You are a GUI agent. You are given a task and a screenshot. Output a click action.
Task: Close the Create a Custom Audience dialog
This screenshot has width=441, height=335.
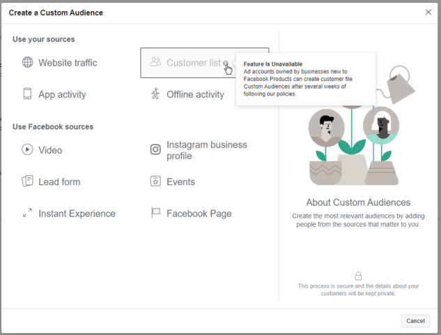[x=428, y=12]
